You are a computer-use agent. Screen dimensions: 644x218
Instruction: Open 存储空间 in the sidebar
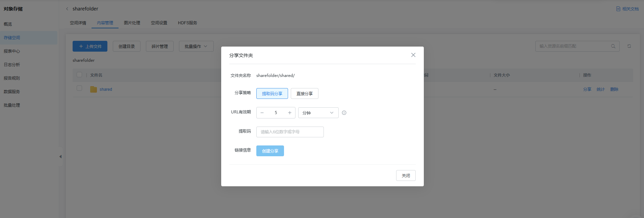(x=29, y=38)
